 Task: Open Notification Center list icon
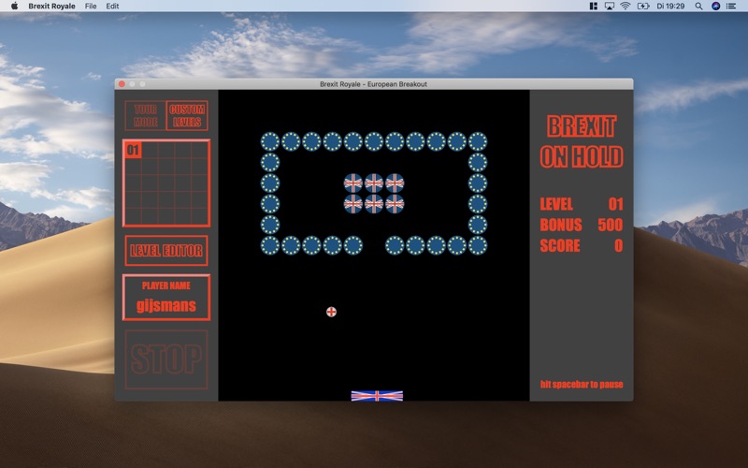pos(731,6)
